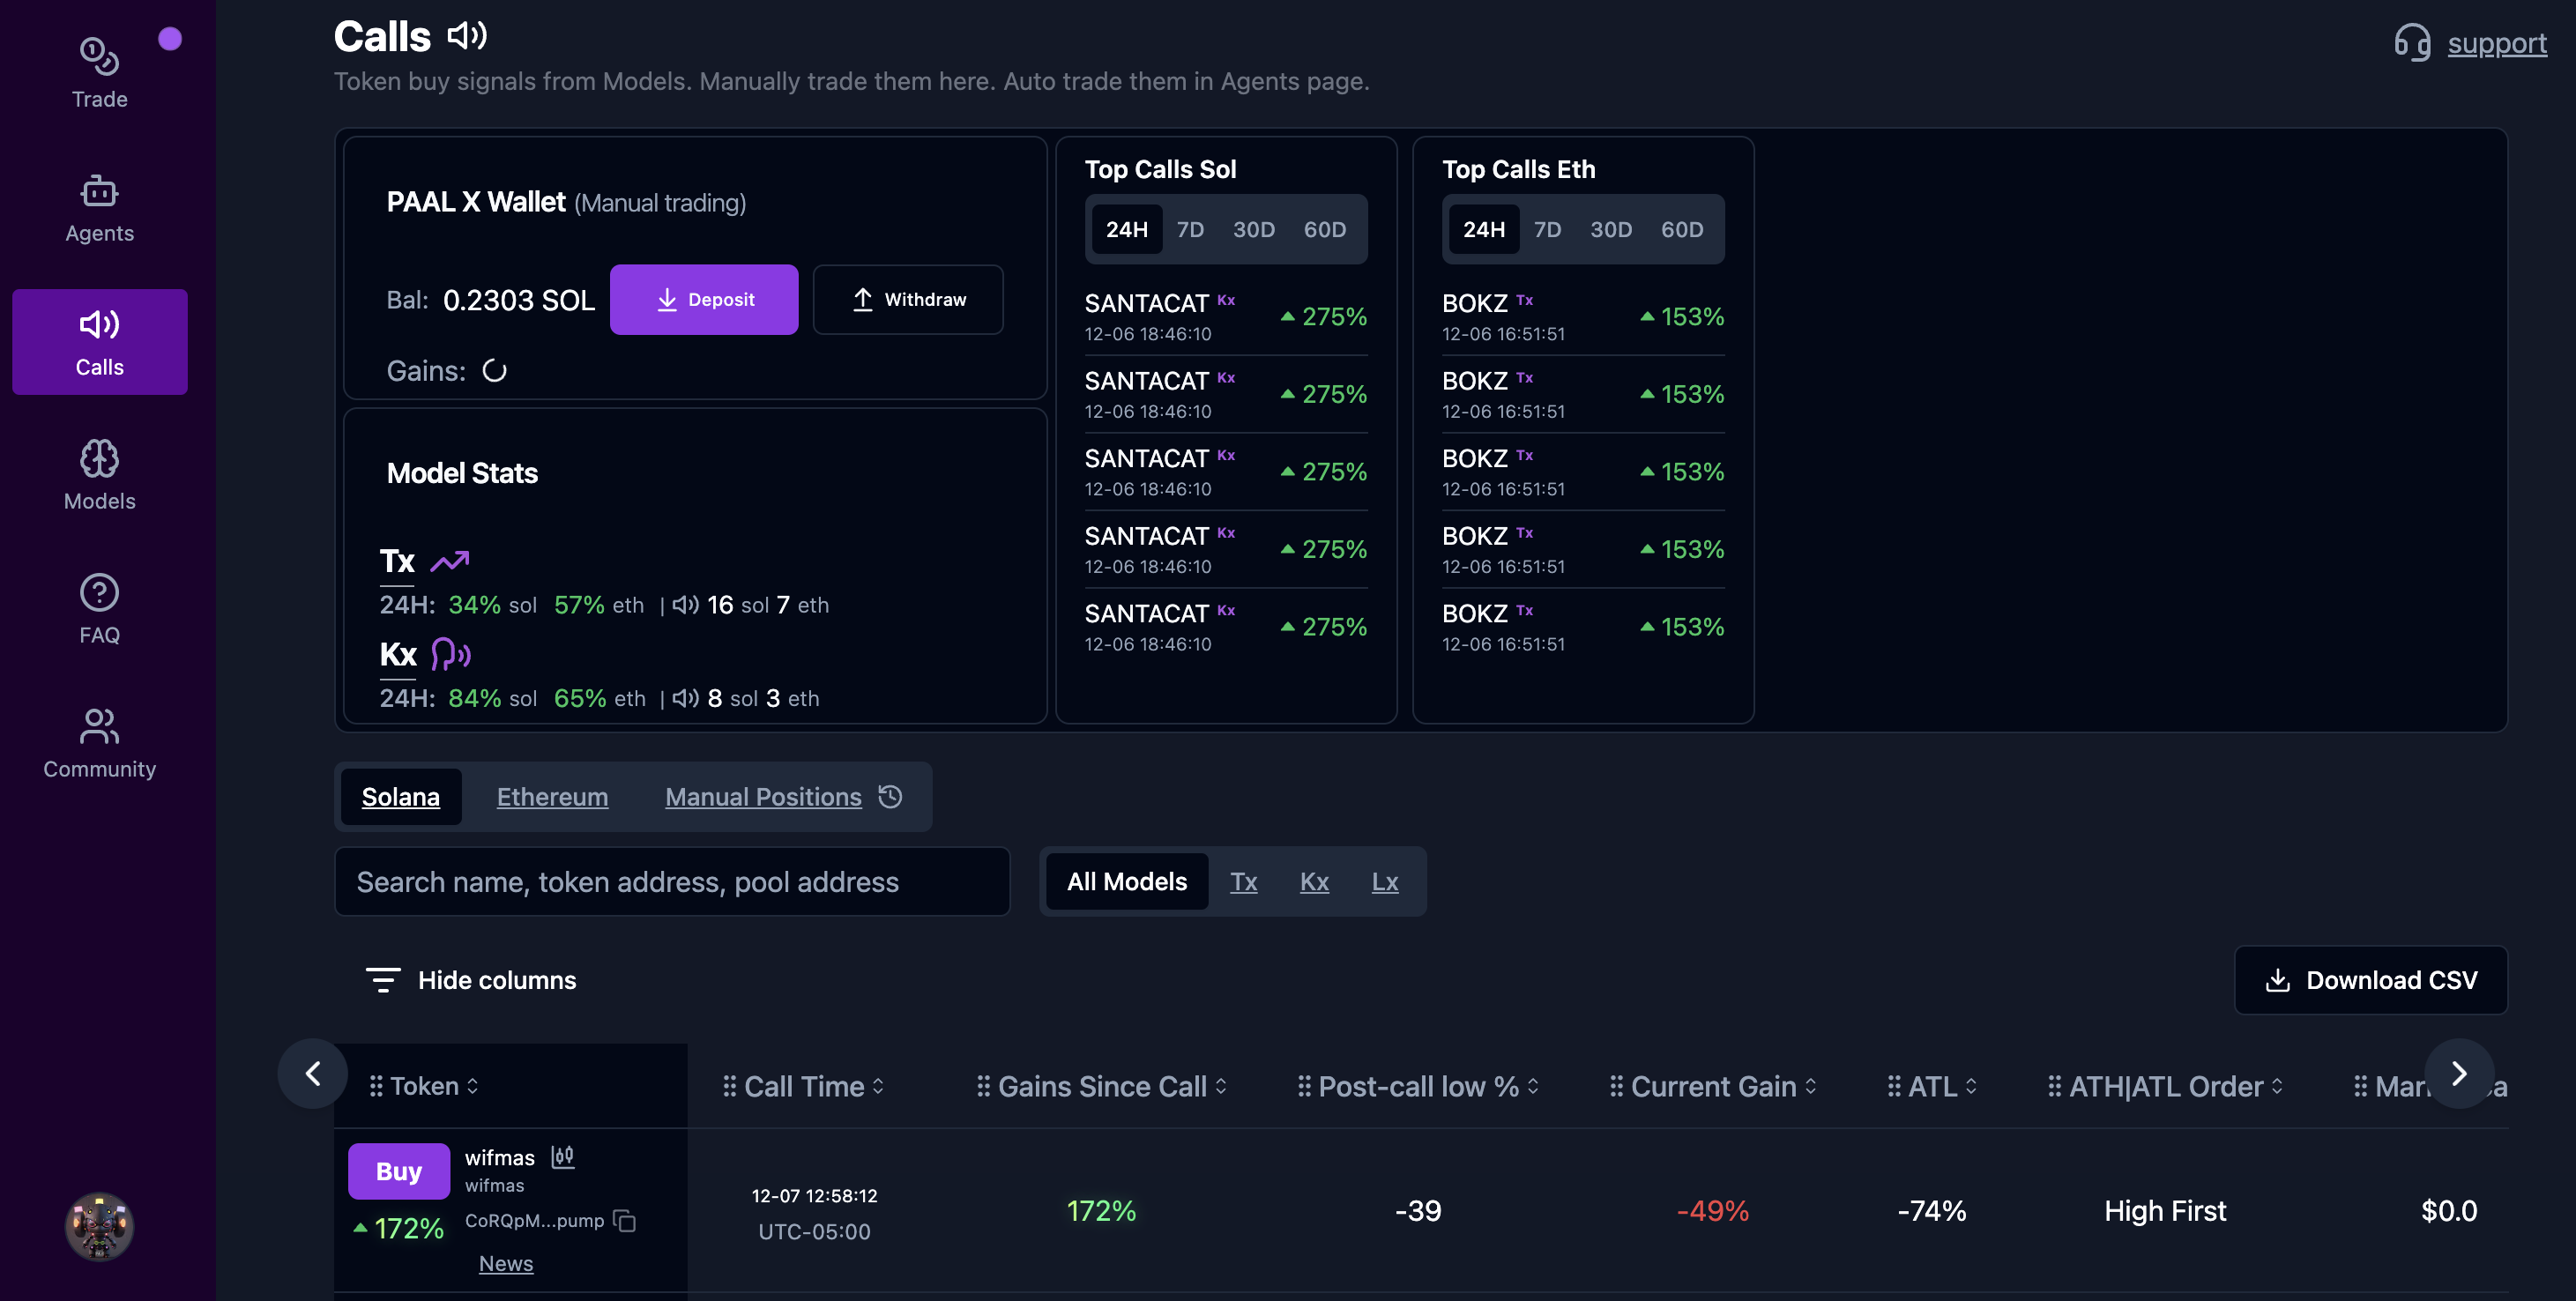Open the FAQ question mark icon
The width and height of the screenshot is (2576, 1301).
pyautogui.click(x=99, y=593)
